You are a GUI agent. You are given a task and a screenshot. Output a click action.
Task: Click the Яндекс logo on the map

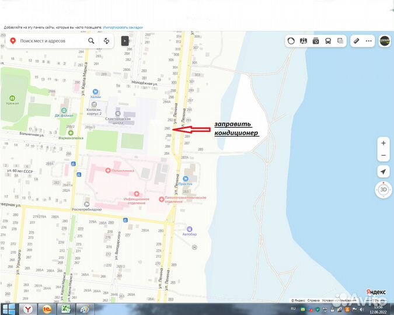376,292
